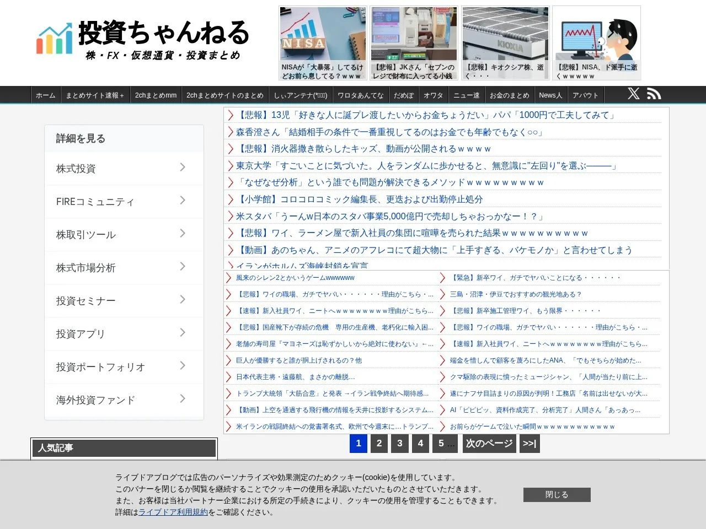Open 日本代表主将・遠藤航 離脱 link

pos(296,377)
